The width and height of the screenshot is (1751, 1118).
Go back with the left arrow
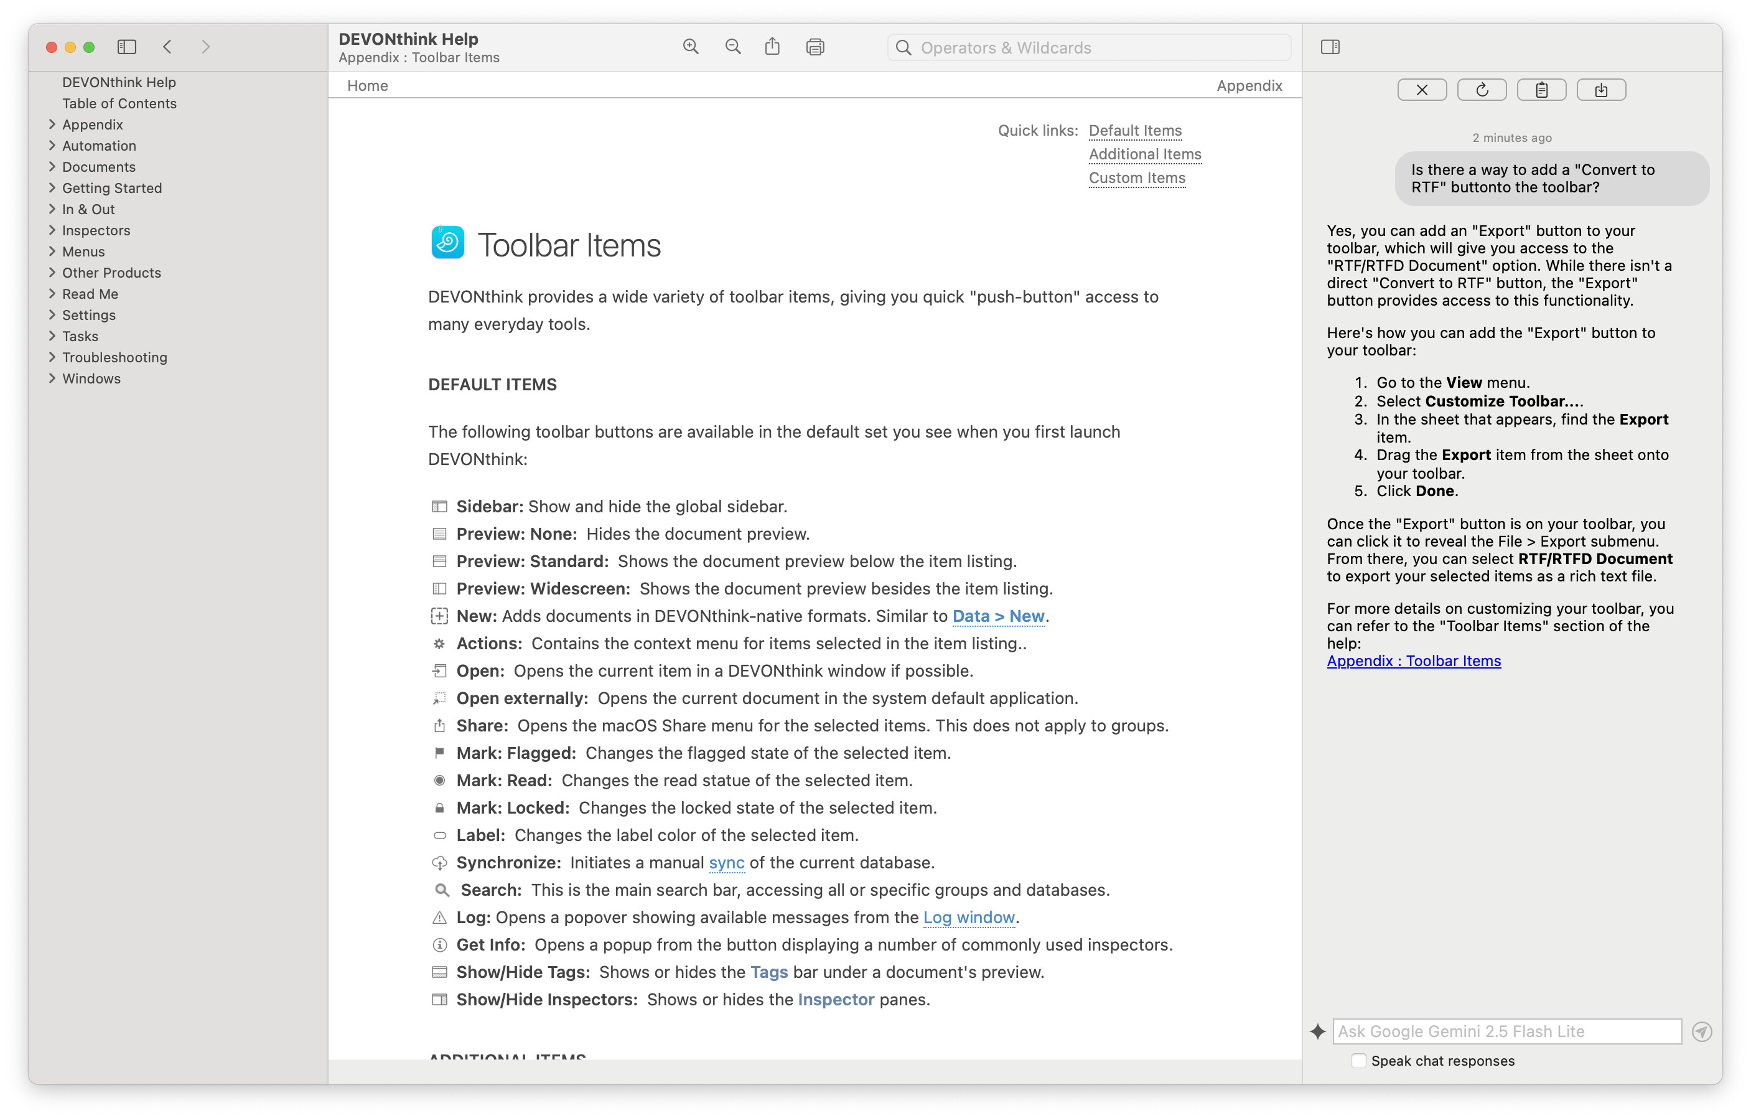coord(168,47)
